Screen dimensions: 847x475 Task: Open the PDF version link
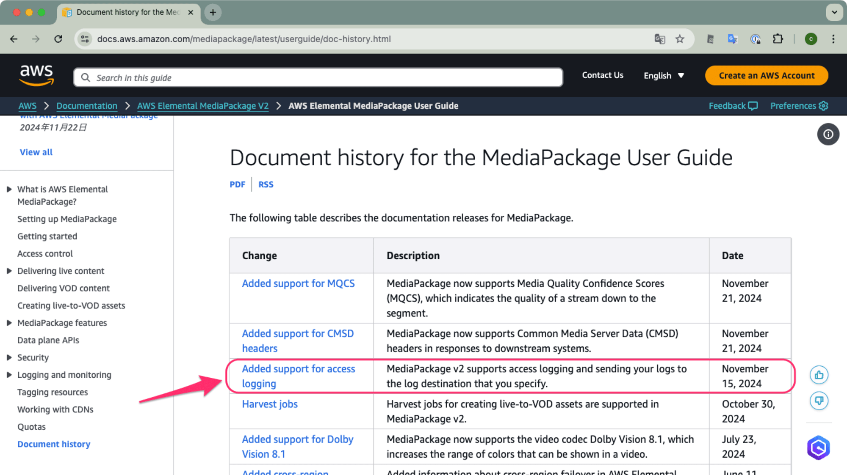[238, 185]
